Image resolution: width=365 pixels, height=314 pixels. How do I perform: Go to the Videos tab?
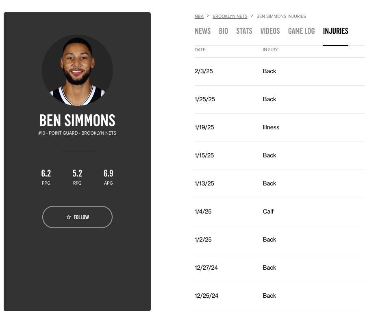coord(270,31)
